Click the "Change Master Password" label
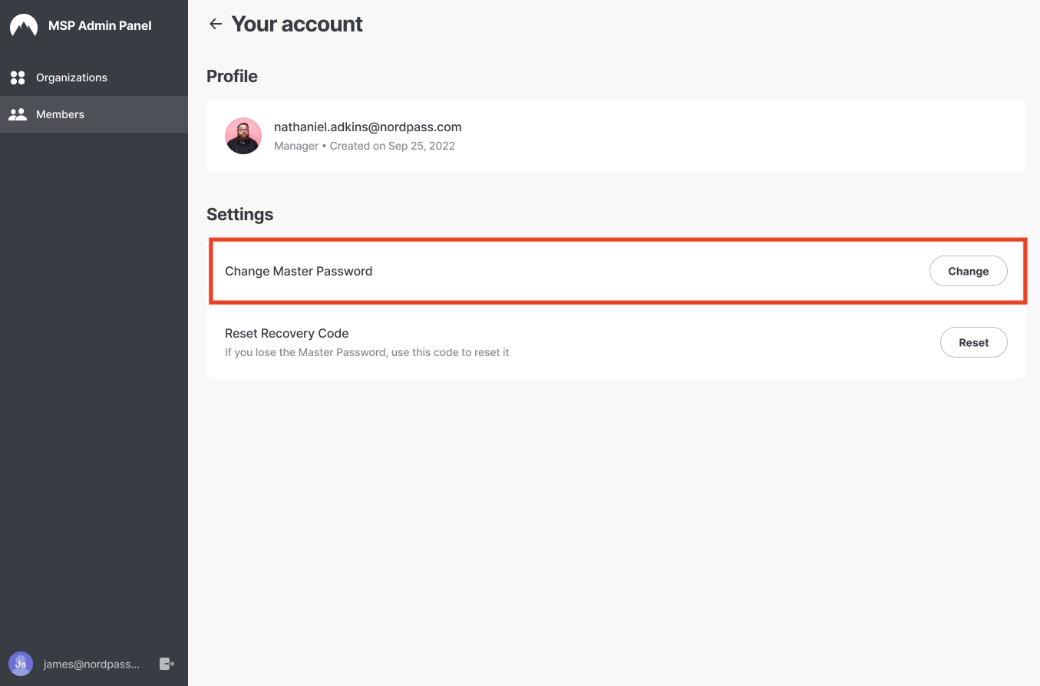1040x686 pixels. click(299, 271)
